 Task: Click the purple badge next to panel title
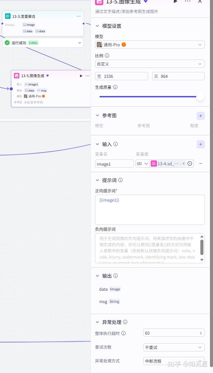point(146,1)
